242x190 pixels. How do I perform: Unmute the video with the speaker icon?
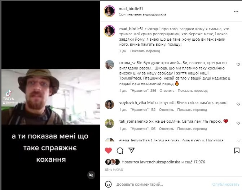pos(91,175)
